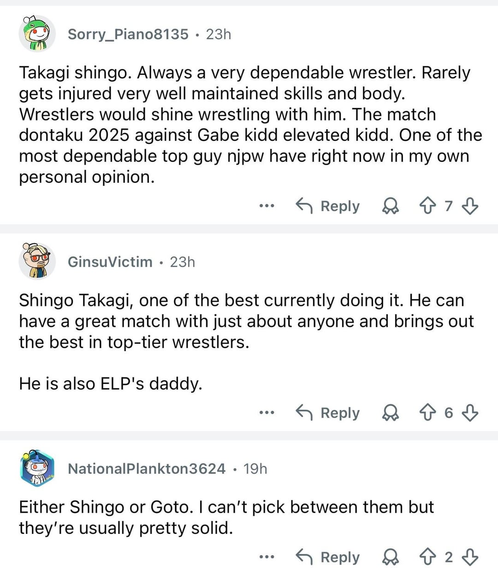This screenshot has height=568, width=498.
Task: Tap Sorry_Piano8135's snoo avatar
Action: tap(37, 34)
